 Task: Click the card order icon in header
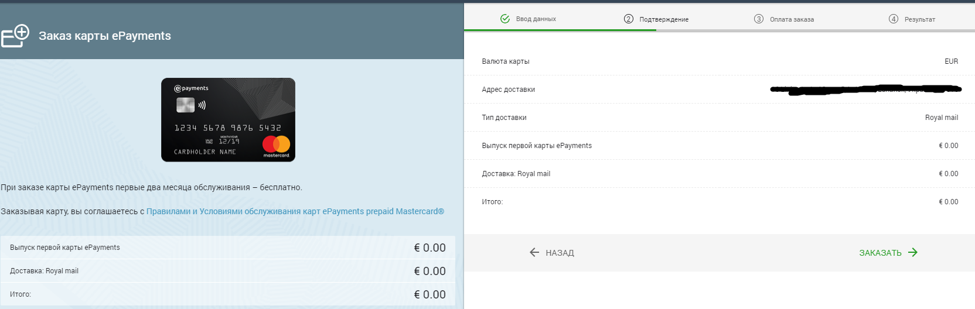(15, 36)
